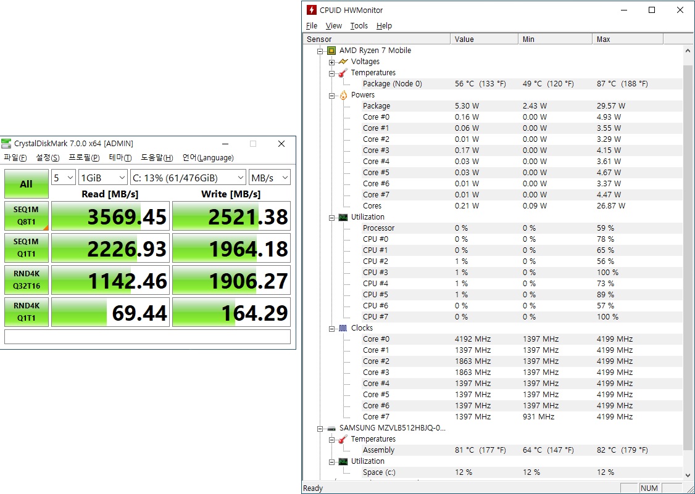Click the Max column header
695x494 pixels.
tap(628, 39)
